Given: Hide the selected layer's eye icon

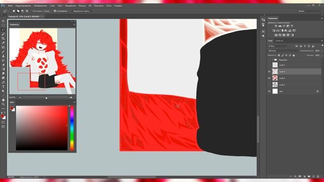Looking at the screenshot, I should tap(269, 72).
